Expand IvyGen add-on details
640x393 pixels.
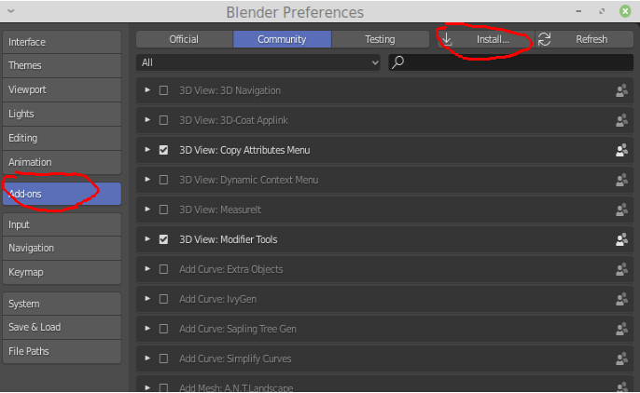[147, 299]
